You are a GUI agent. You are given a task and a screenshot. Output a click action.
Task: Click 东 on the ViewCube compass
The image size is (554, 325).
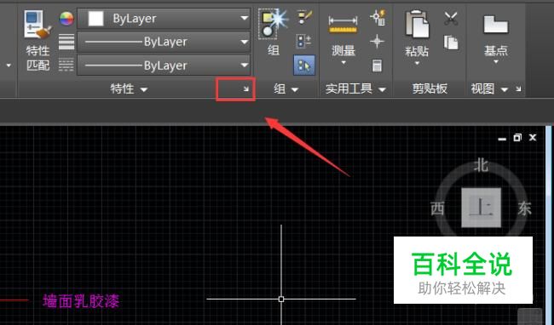[x=525, y=208]
